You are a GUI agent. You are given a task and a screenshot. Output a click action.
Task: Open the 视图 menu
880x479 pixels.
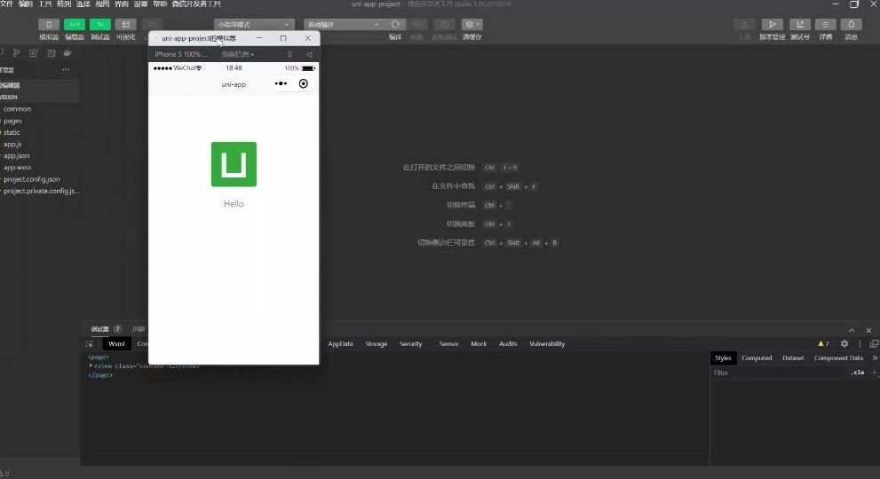(x=102, y=4)
